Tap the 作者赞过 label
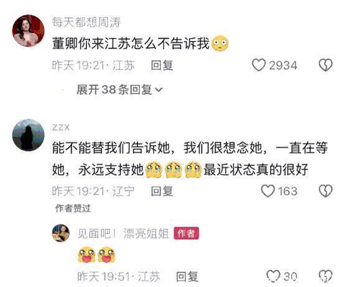Viewport: 344px width, 287px height. (x=73, y=208)
